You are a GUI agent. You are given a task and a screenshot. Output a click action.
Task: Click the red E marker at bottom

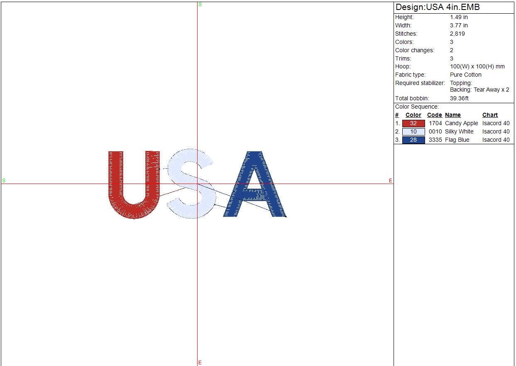coord(200,363)
